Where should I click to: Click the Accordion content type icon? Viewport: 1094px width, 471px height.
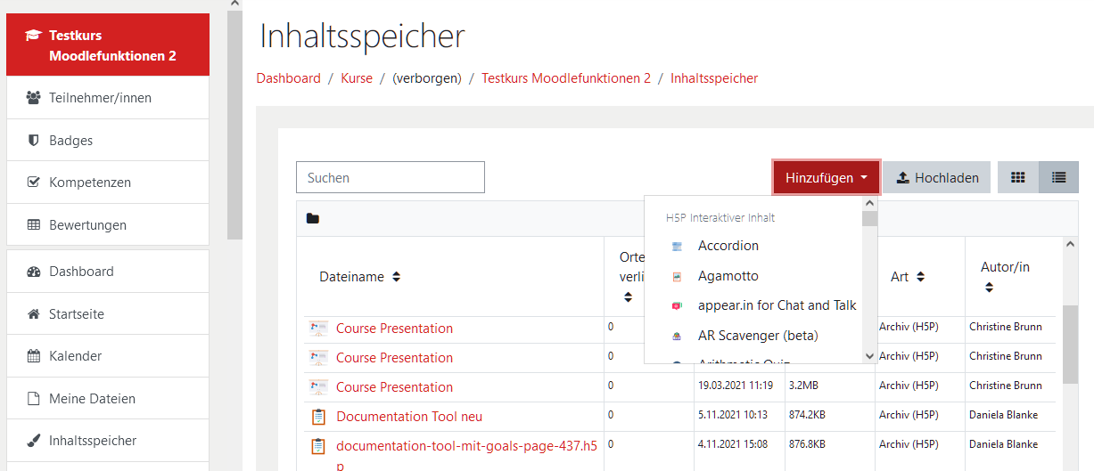pos(678,246)
